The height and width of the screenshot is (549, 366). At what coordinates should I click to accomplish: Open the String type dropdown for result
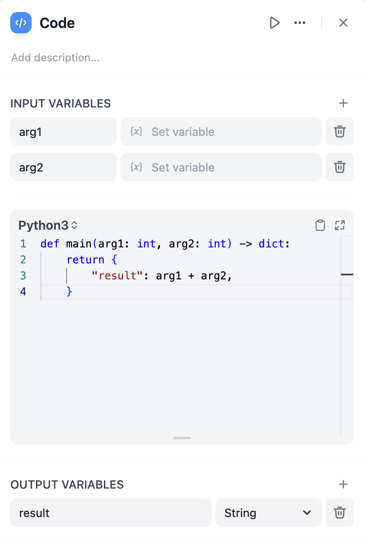(x=268, y=513)
